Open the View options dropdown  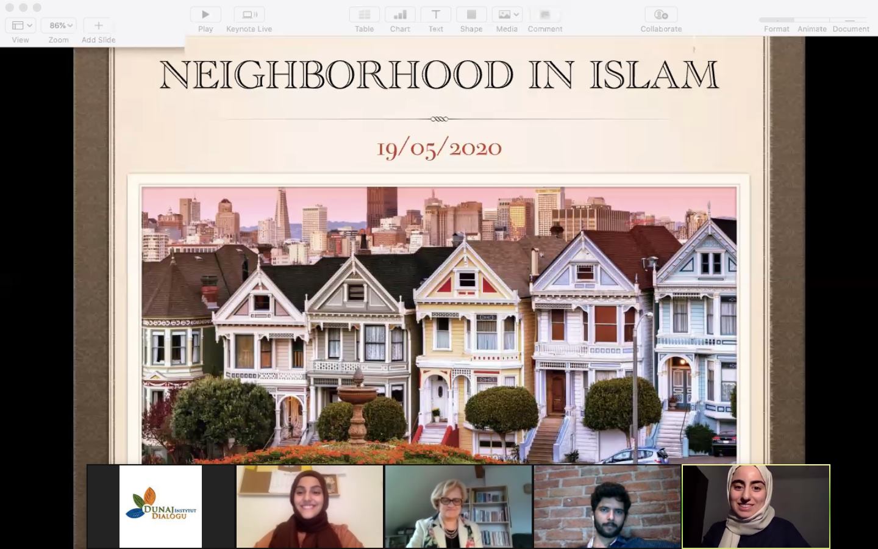point(20,26)
